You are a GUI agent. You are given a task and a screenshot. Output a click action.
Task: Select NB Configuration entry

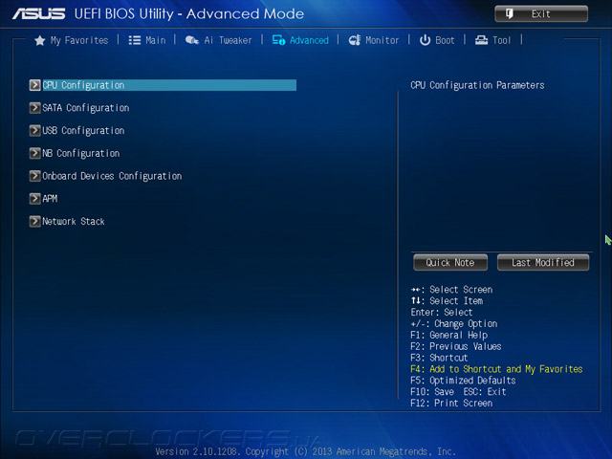(80, 153)
